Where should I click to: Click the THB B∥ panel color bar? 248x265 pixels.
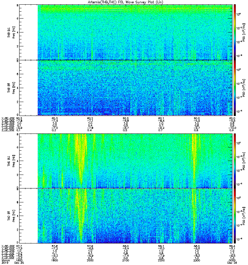pos(235,88)
